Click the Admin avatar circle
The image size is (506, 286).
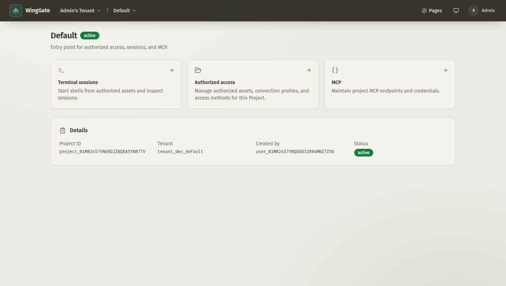point(474,11)
